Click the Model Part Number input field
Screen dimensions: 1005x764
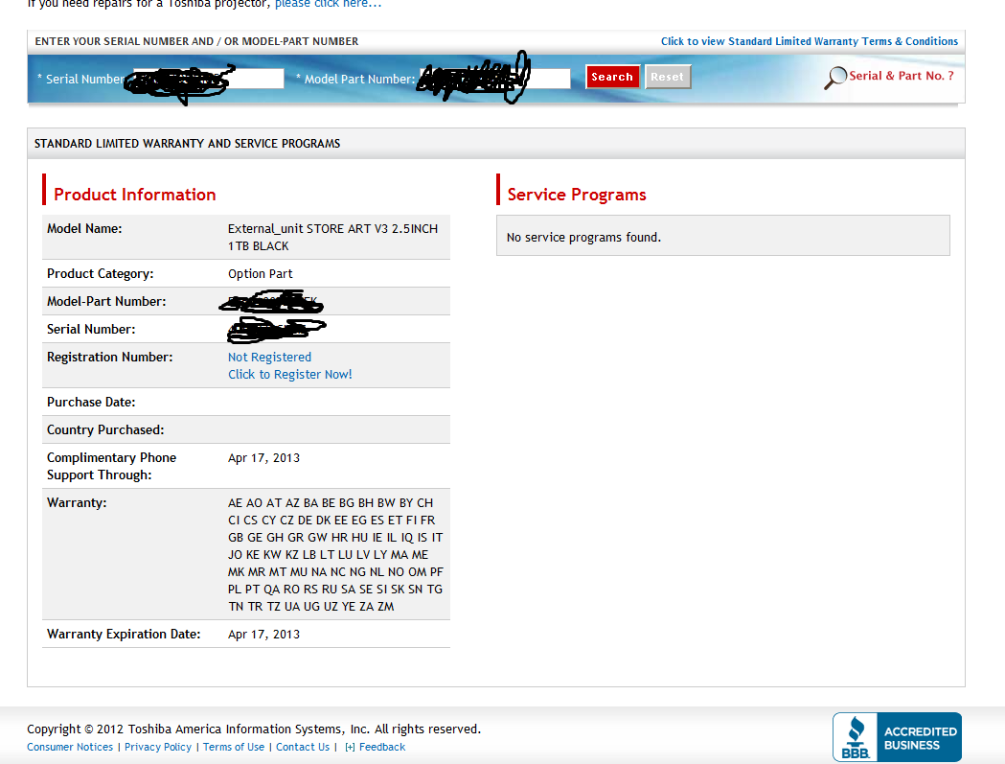494,79
